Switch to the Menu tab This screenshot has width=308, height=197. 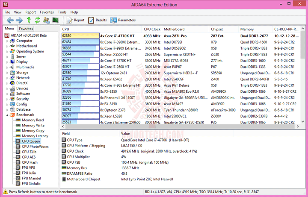click(x=9, y=29)
